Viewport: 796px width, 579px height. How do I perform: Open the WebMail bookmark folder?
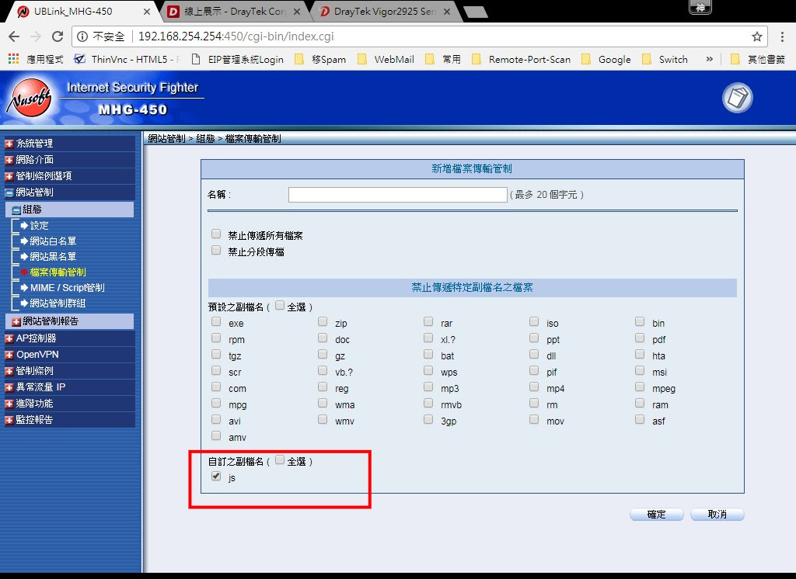coord(386,59)
